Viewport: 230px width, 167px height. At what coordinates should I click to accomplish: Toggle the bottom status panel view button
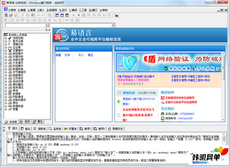pyautogui.click(x=62, y=15)
